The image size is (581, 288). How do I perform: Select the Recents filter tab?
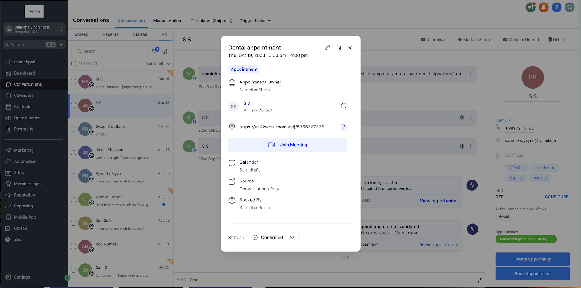[110, 34]
